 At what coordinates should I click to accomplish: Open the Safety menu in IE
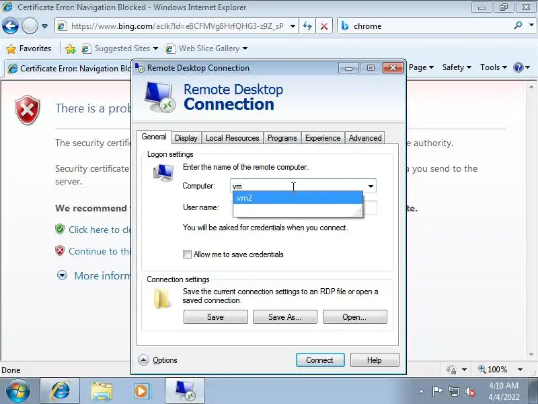(x=457, y=67)
